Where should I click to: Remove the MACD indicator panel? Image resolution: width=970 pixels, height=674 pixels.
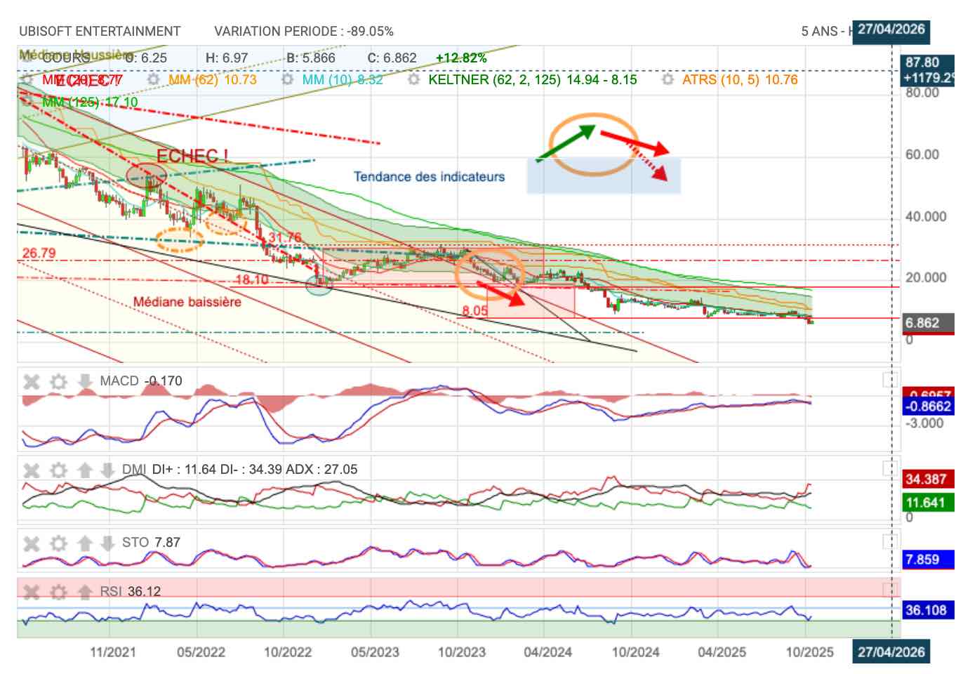(x=32, y=381)
